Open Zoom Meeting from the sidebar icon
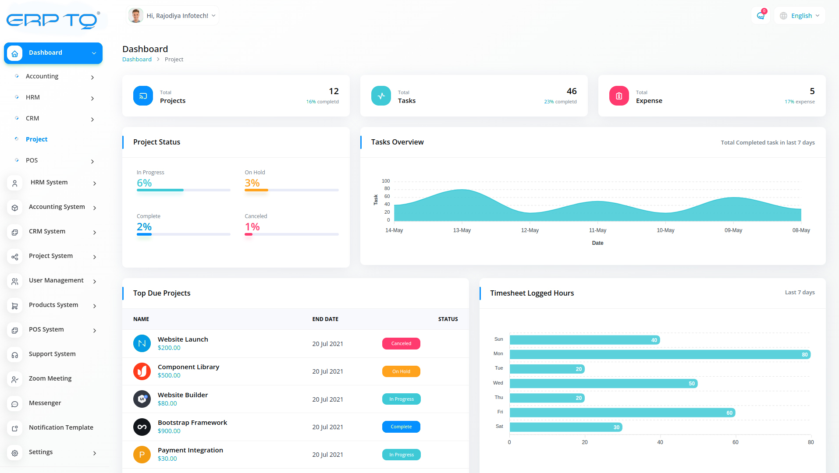Viewport: 839px width, 473px height. pyautogui.click(x=15, y=379)
